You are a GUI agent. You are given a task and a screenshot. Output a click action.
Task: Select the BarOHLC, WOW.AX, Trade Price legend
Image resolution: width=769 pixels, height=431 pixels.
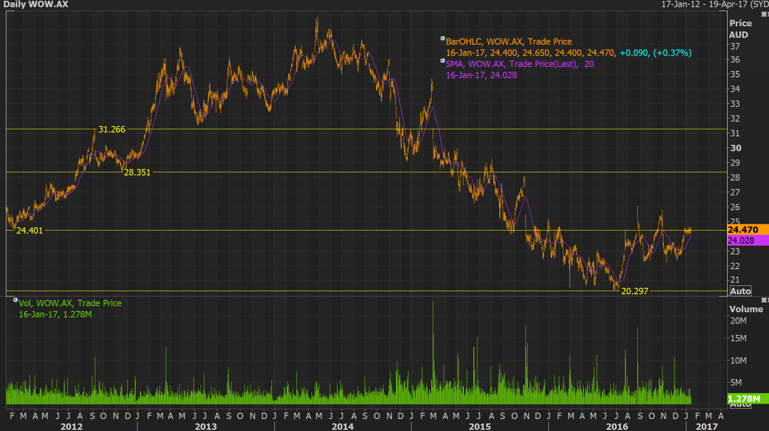coord(509,42)
